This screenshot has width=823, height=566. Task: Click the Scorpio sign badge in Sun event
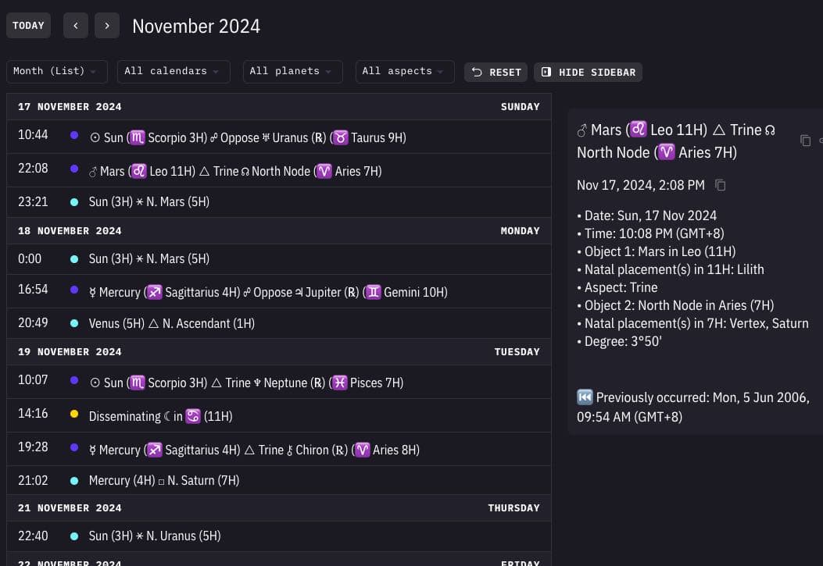(x=137, y=137)
